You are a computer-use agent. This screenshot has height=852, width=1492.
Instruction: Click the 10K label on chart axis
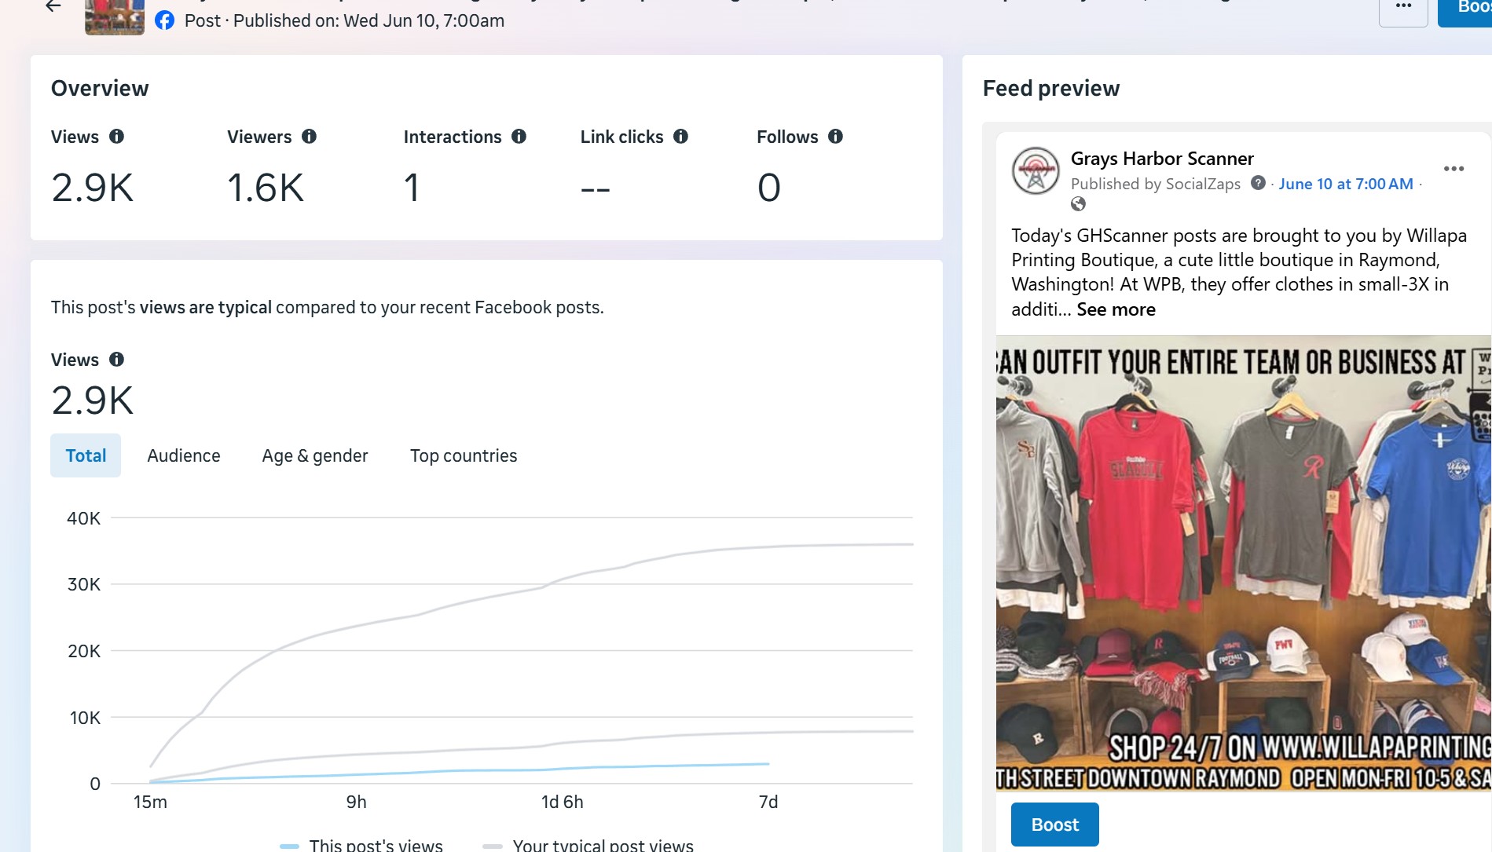[x=85, y=718]
